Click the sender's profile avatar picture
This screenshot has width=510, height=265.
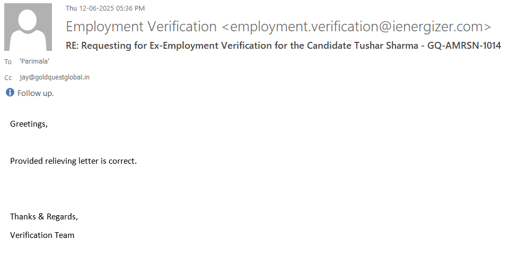pos(28,27)
